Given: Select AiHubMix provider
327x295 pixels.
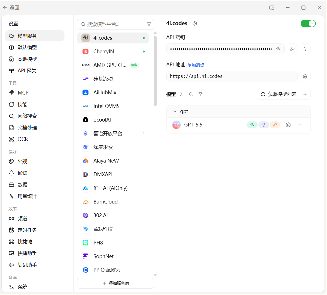Looking at the screenshot, I should click(x=113, y=92).
